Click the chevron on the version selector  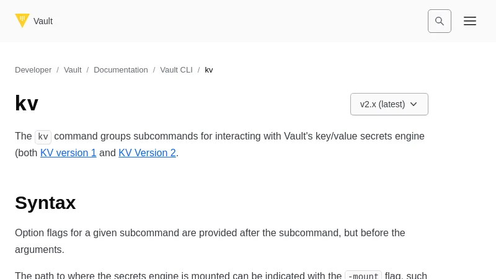coord(414,104)
